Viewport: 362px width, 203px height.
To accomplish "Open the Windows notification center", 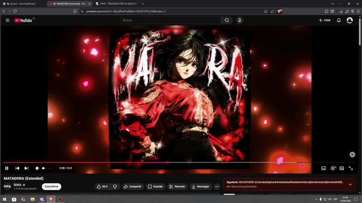I will (356, 199).
